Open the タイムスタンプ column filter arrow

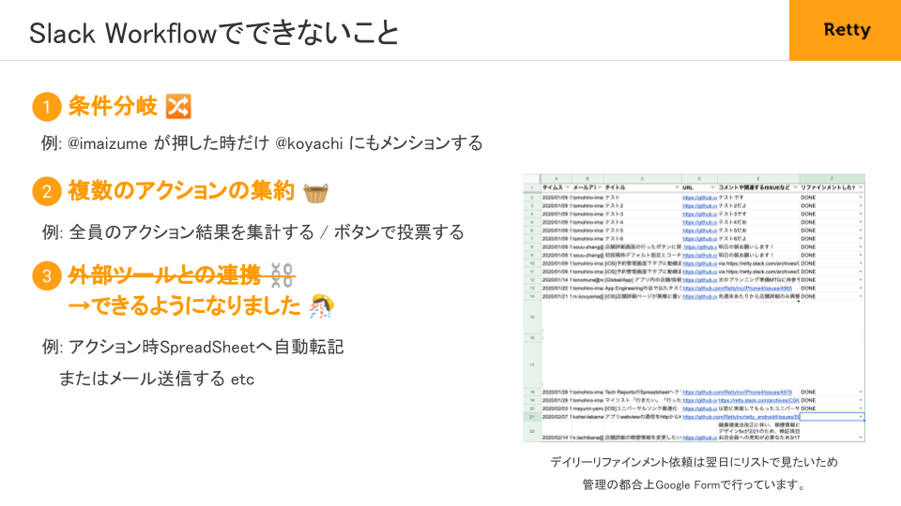567,187
